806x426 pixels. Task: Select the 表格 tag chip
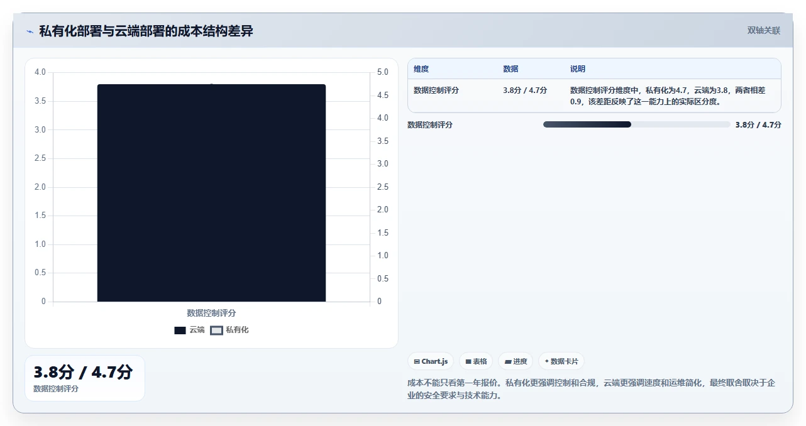click(x=476, y=361)
